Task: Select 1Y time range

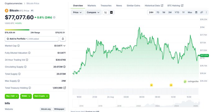Action: coord(183,12)
